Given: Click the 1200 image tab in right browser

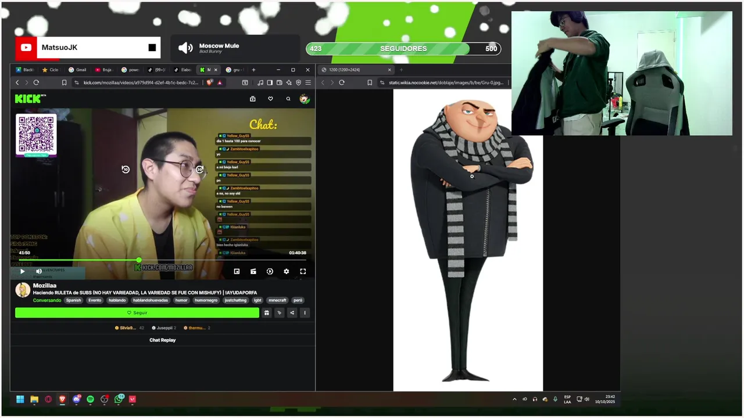Looking at the screenshot, I should (x=356, y=70).
